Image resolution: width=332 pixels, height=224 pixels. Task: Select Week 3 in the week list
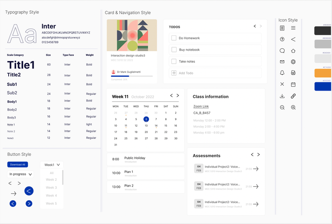51,187
